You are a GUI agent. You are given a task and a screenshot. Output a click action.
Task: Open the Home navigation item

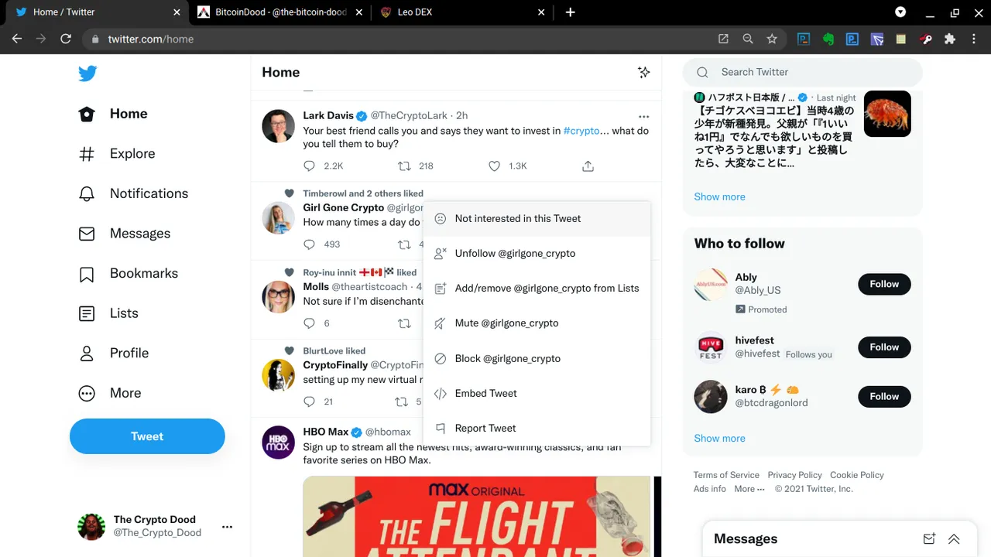(113, 114)
